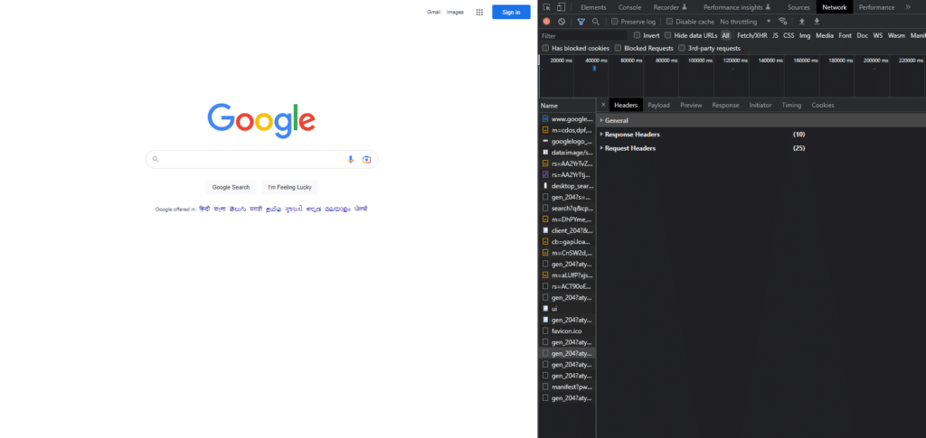
Task: Open the network search magnifier
Action: [596, 21]
